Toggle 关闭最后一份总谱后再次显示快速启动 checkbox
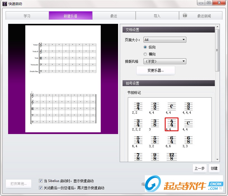228x196 pixels. 41,188
